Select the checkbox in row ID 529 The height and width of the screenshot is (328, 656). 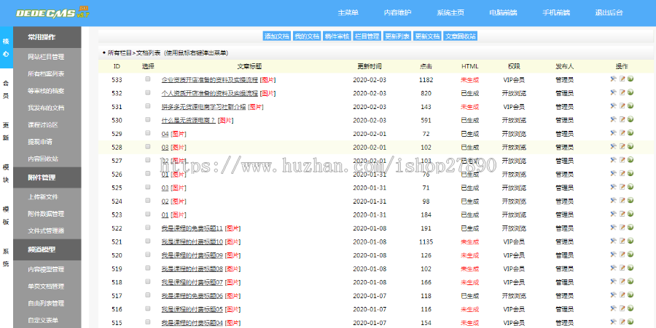(148, 134)
